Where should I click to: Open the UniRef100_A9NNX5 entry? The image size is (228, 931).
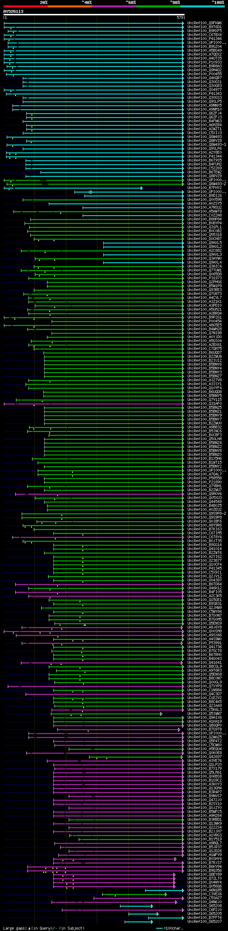pos(204,106)
